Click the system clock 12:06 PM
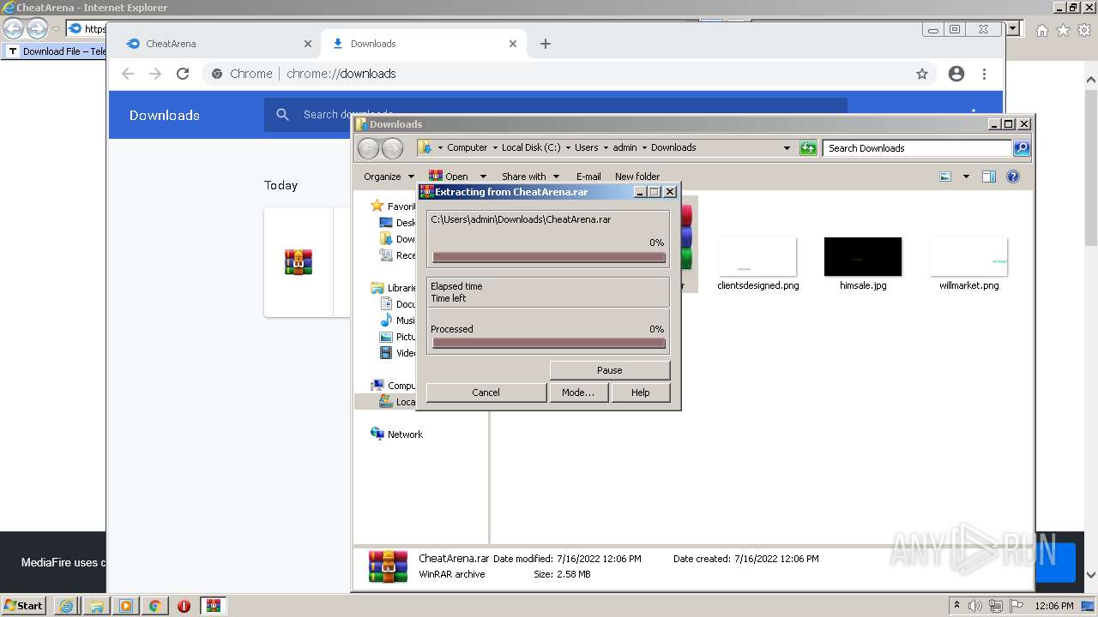Viewport: 1098px width, 617px height. coord(1054,606)
